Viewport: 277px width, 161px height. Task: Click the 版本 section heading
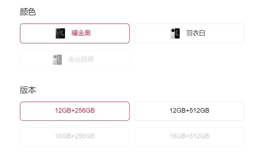28,90
